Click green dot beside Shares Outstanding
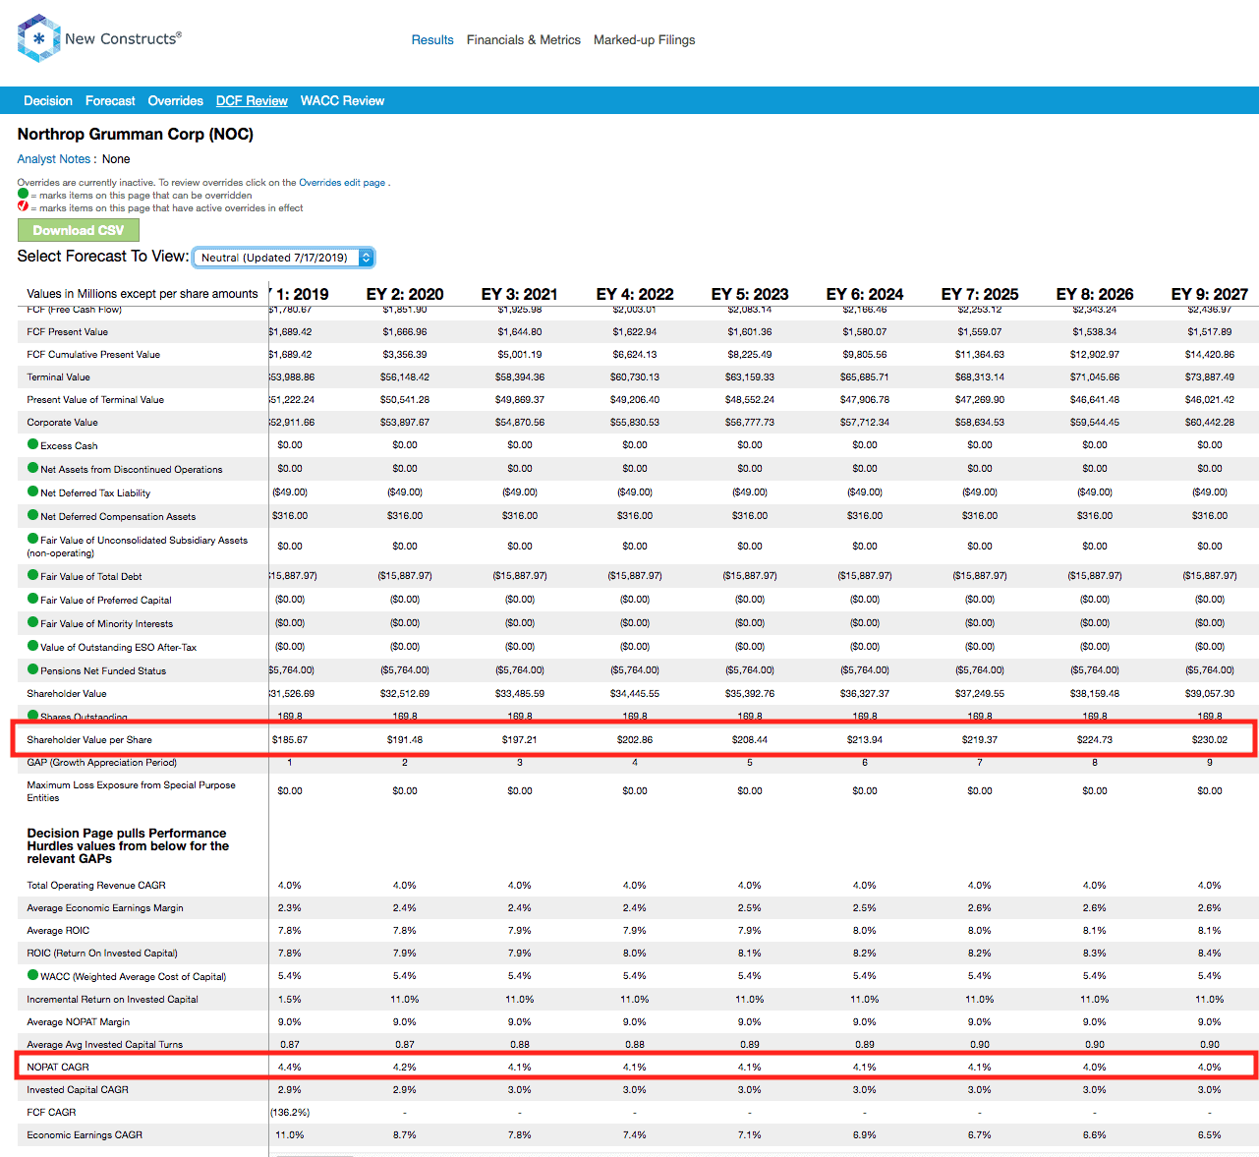This screenshot has height=1157, width=1259. click(33, 716)
